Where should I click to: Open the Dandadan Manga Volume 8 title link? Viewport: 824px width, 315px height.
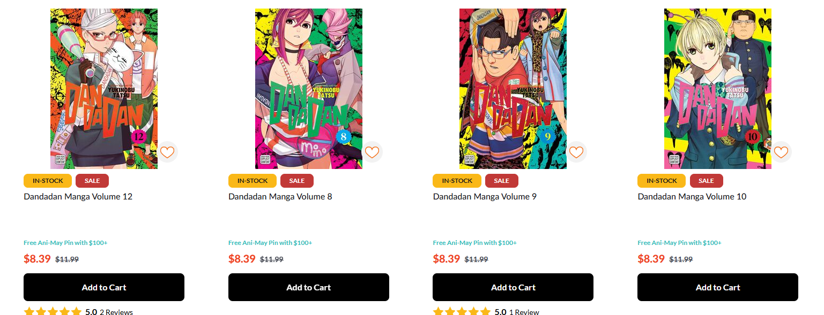pyautogui.click(x=279, y=196)
